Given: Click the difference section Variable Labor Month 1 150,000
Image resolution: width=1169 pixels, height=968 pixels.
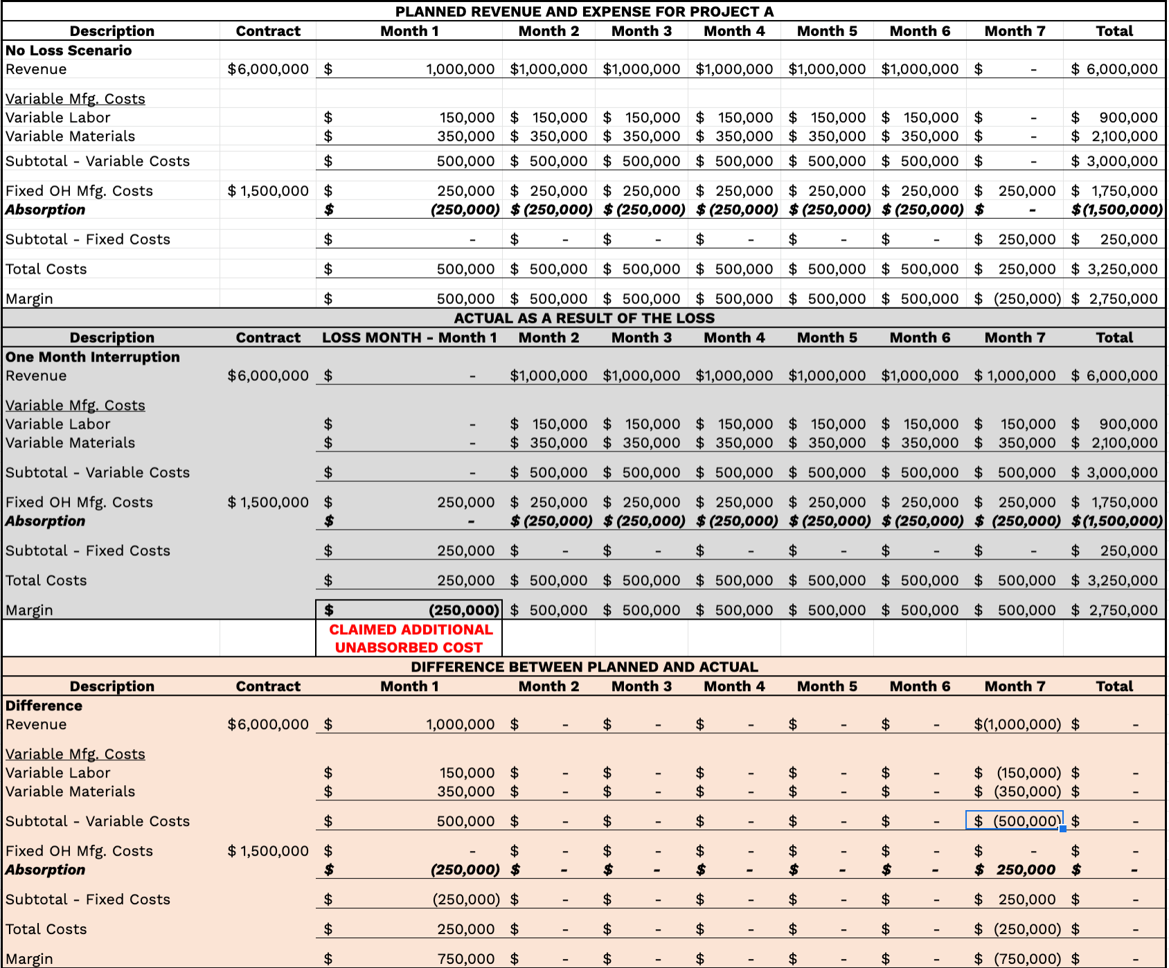Looking at the screenshot, I should (409, 773).
